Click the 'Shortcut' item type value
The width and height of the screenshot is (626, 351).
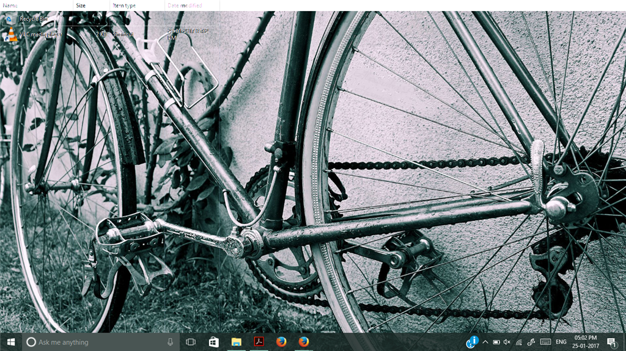[x=123, y=34]
